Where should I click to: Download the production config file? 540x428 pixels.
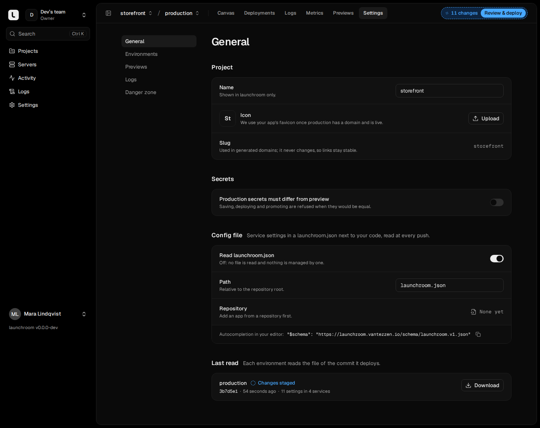pyautogui.click(x=482, y=385)
